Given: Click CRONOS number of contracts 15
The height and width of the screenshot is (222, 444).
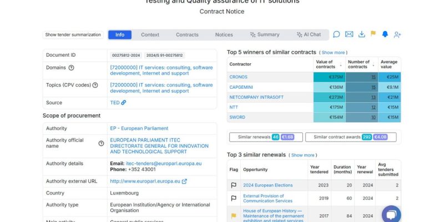Looking at the screenshot, I should pos(374,77).
